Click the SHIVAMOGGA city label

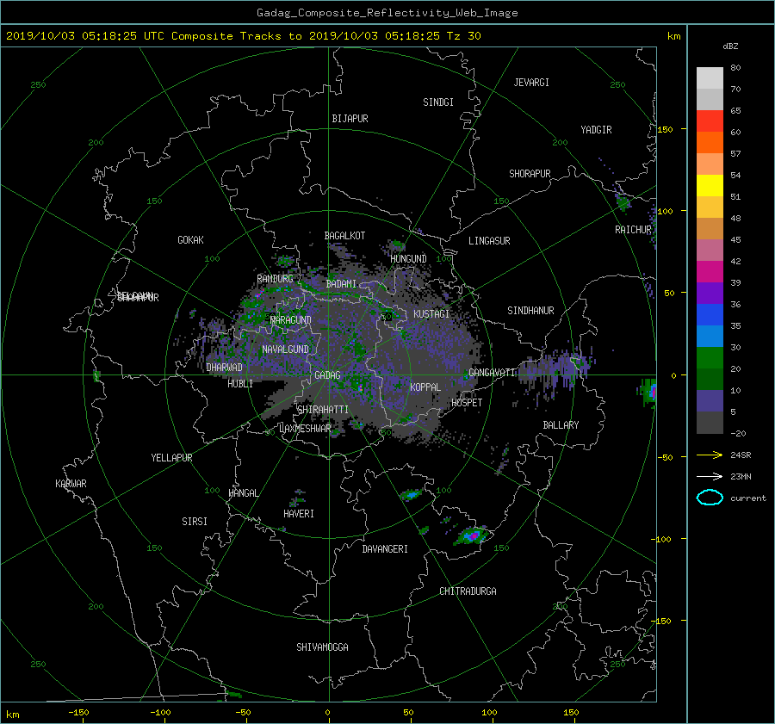tap(322, 647)
